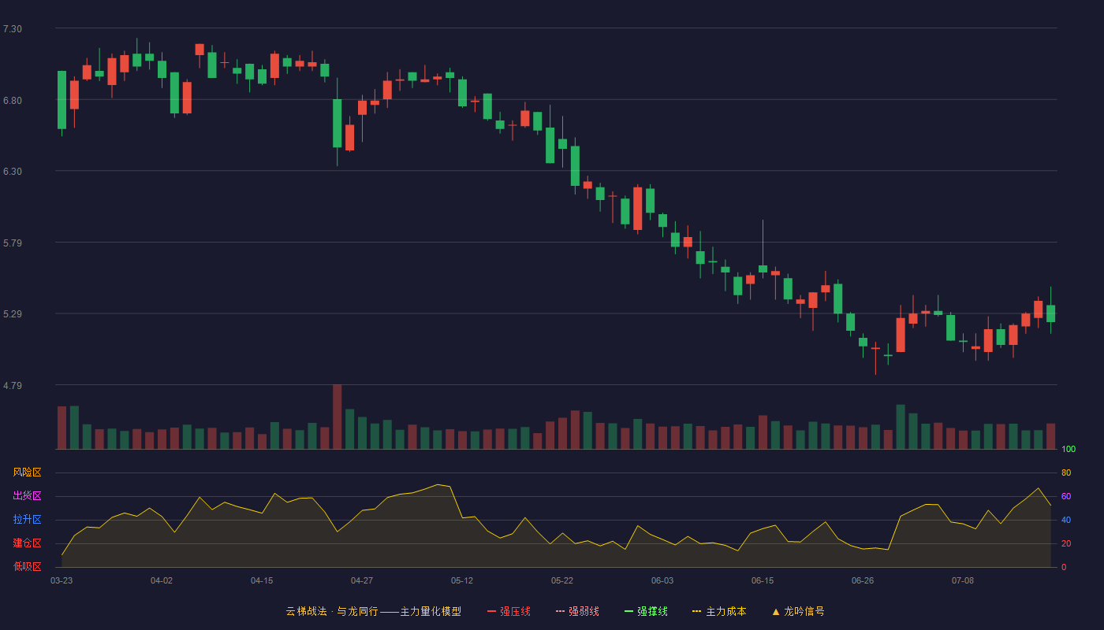Click the 建仓区 zone label
The image size is (1104, 630).
pos(27,543)
